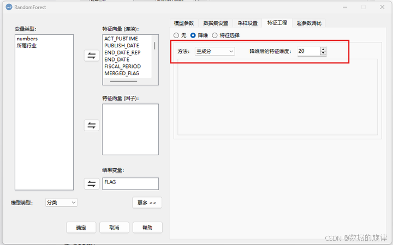This screenshot has height=245, width=393.
Task: Click the swap arrows beside factor feature vector list
Action: point(92,125)
